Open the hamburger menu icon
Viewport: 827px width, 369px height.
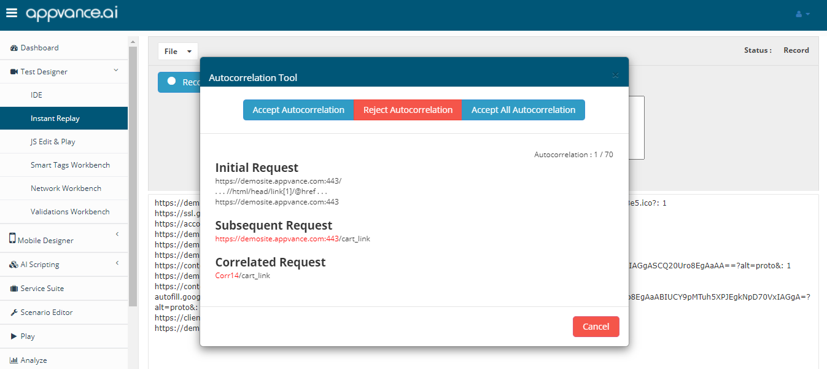(x=12, y=13)
